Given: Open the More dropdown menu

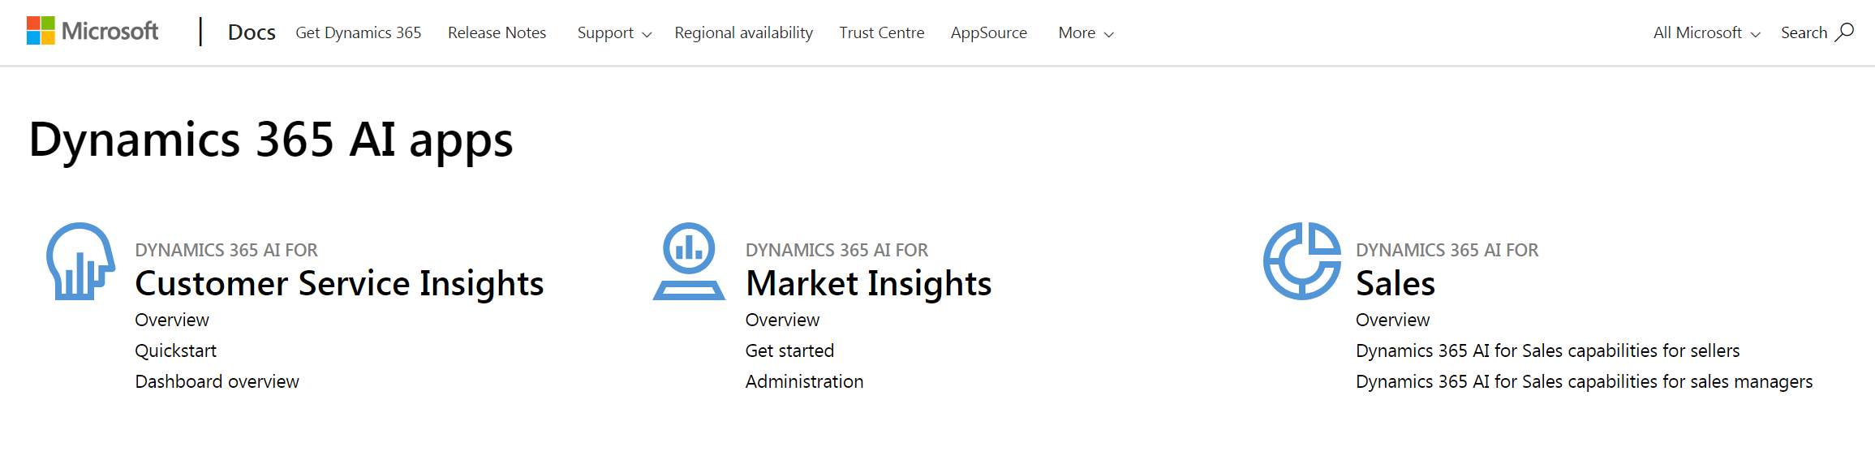Looking at the screenshot, I should coord(1086,33).
